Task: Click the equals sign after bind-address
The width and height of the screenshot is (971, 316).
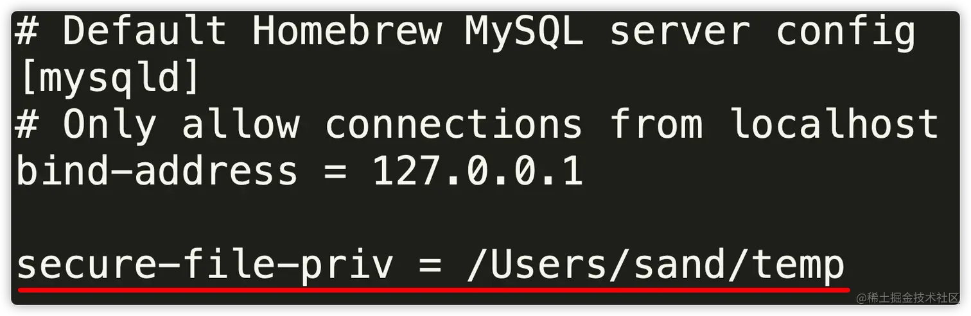Action: 336,172
